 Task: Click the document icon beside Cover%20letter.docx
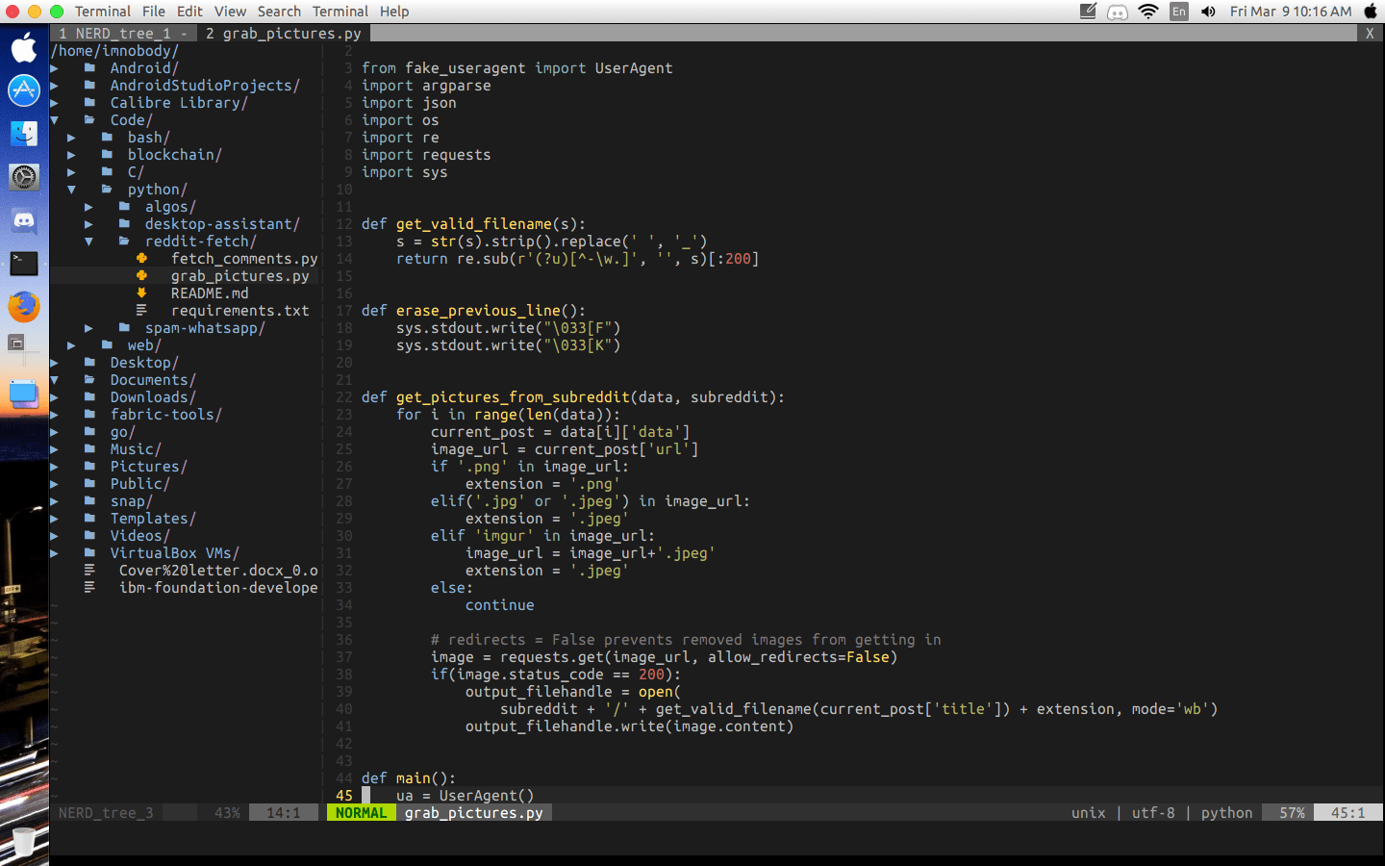[x=89, y=570]
